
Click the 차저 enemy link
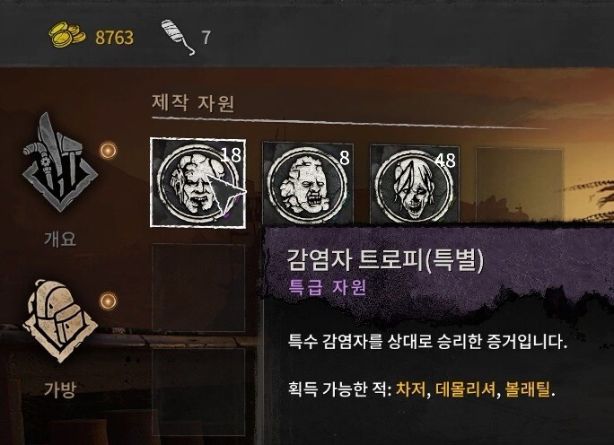click(411, 389)
